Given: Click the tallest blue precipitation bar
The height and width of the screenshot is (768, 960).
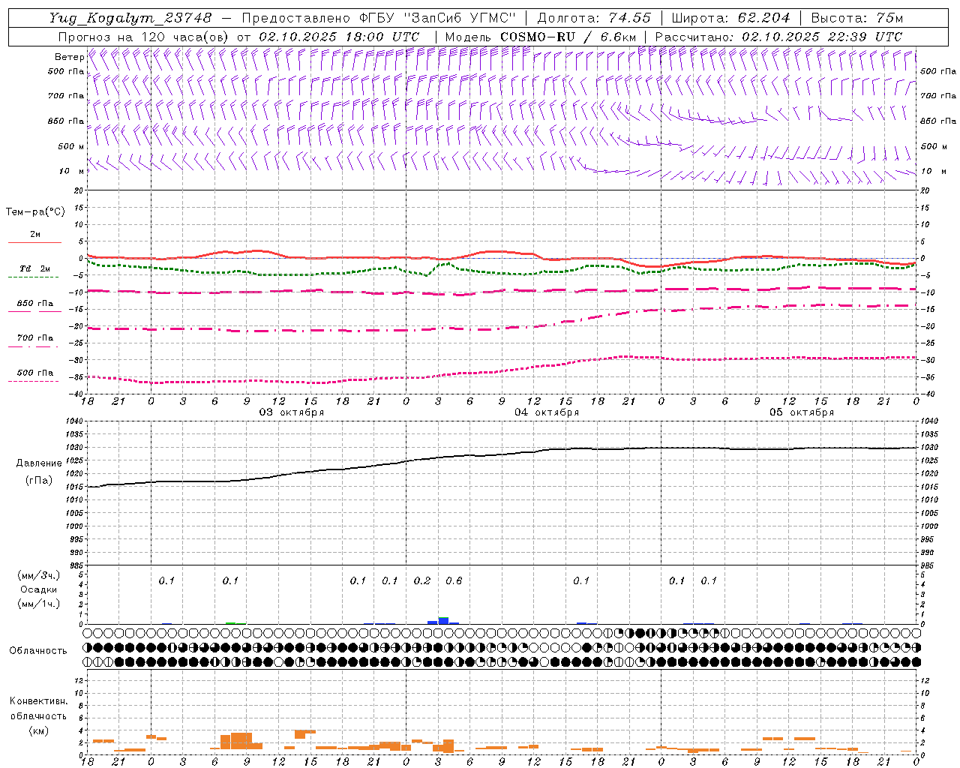Looking at the screenshot, I should tap(443, 620).
